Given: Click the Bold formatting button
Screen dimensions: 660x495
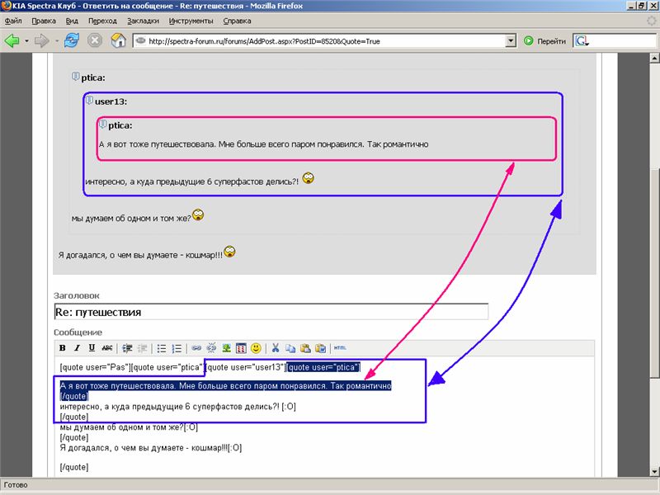Looking at the screenshot, I should (62, 348).
